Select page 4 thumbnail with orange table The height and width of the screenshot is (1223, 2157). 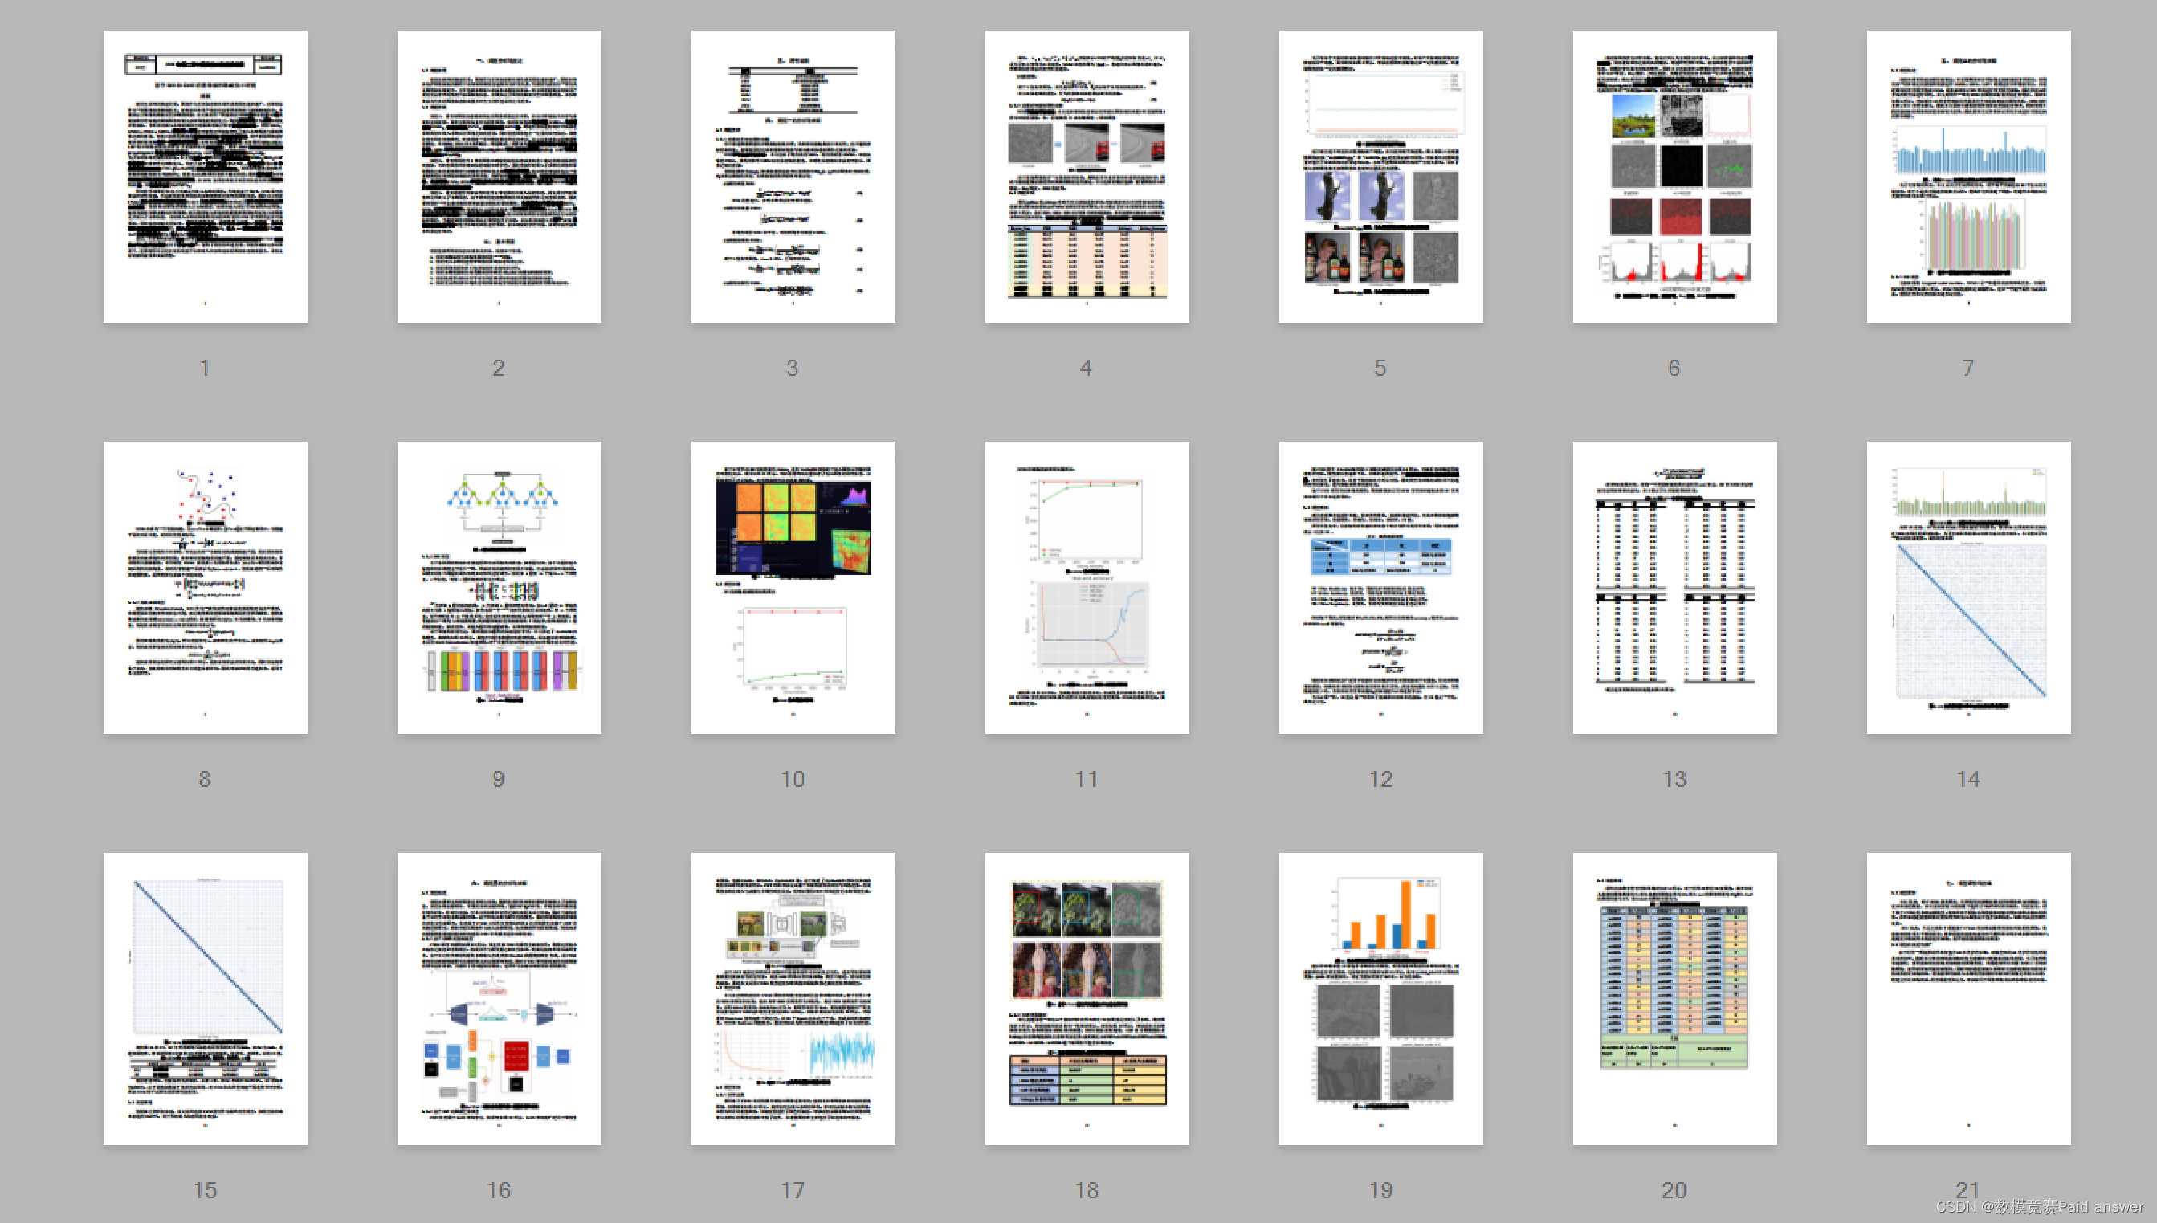click(x=1087, y=177)
